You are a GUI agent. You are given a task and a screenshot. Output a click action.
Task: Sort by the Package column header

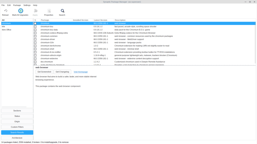(56, 20)
